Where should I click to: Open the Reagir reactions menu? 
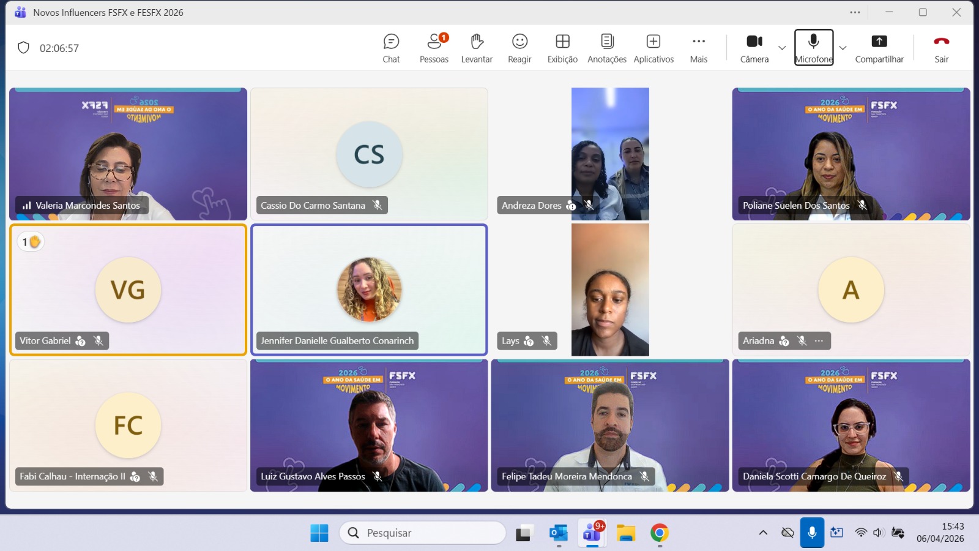tap(519, 48)
